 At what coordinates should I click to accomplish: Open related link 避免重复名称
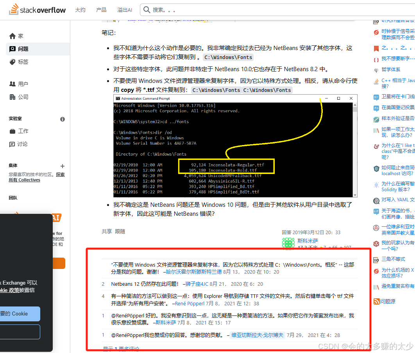[398, 286]
